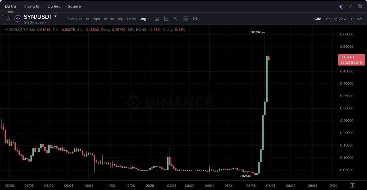Image resolution: width=367 pixels, height=190 pixels.
Task: Click the 10/04 date axis label
Action: pyautogui.click(x=332, y=186)
